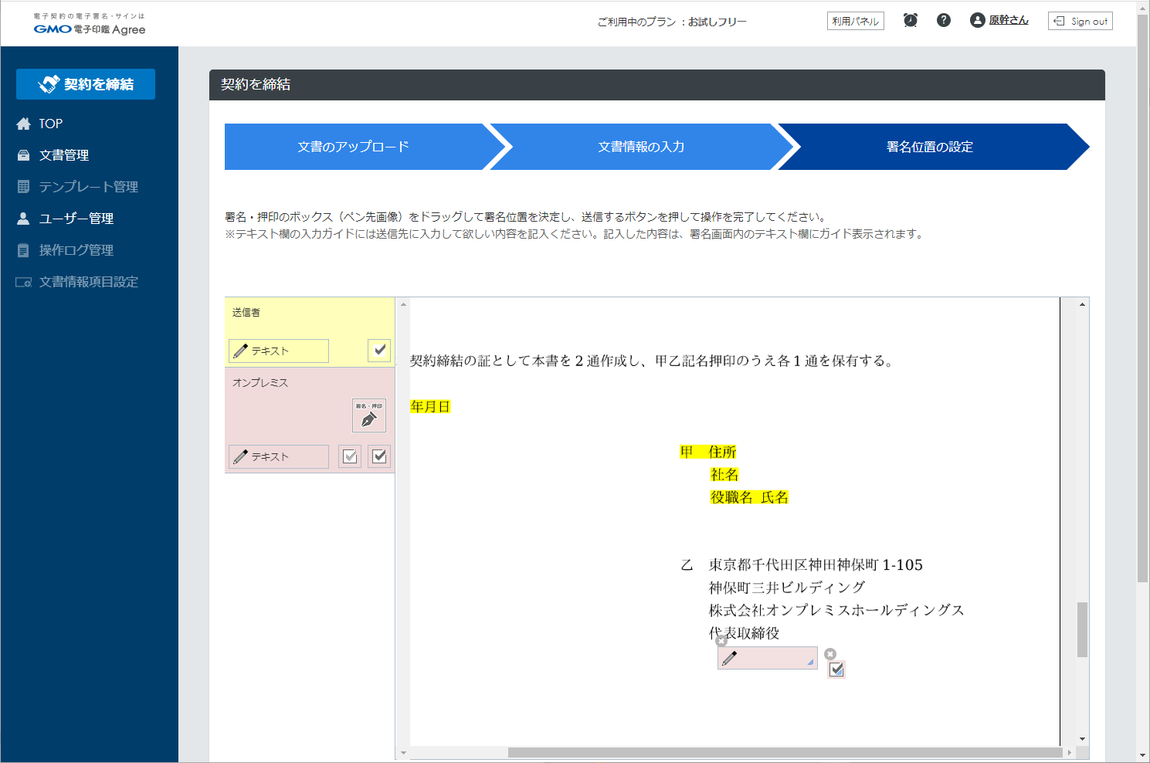Click the user avatar icon in the header
The width and height of the screenshot is (1150, 763).
point(976,19)
